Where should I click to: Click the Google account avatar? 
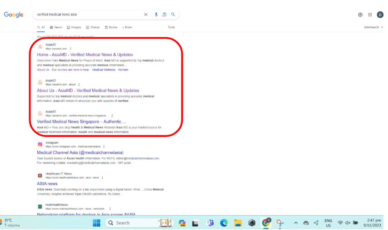[x=380, y=15]
